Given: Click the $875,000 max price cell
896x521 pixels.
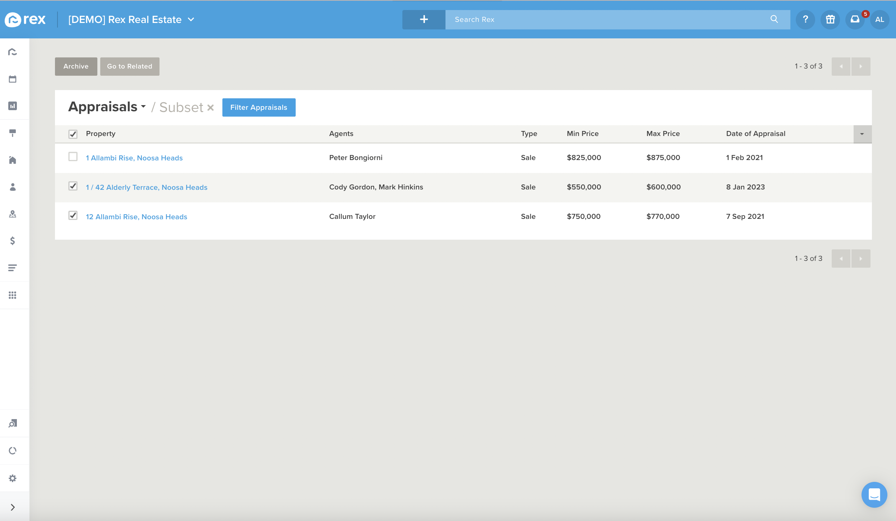Looking at the screenshot, I should click(x=663, y=158).
